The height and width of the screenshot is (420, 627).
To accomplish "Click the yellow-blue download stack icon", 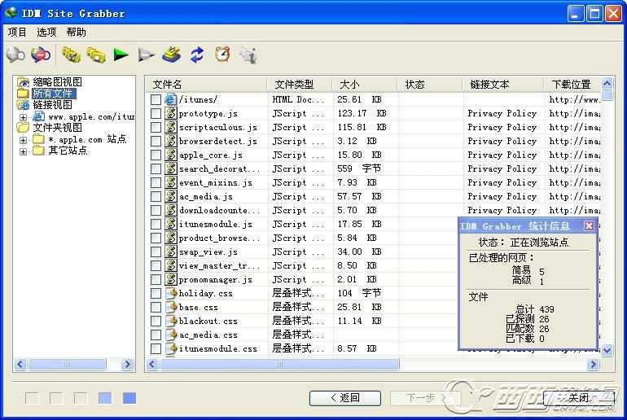I will click(171, 55).
